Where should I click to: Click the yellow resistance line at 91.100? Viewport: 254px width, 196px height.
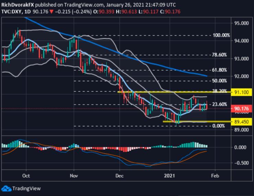(x=174, y=92)
